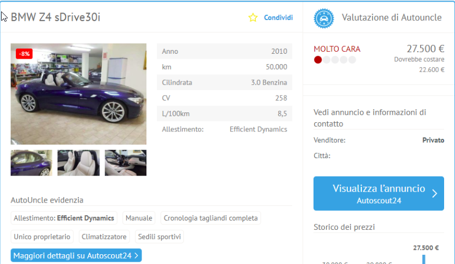
Task: Select thumbnail of car rear side
Action: pyautogui.click(x=32, y=162)
